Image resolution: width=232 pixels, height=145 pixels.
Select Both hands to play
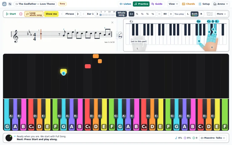coord(194,14)
